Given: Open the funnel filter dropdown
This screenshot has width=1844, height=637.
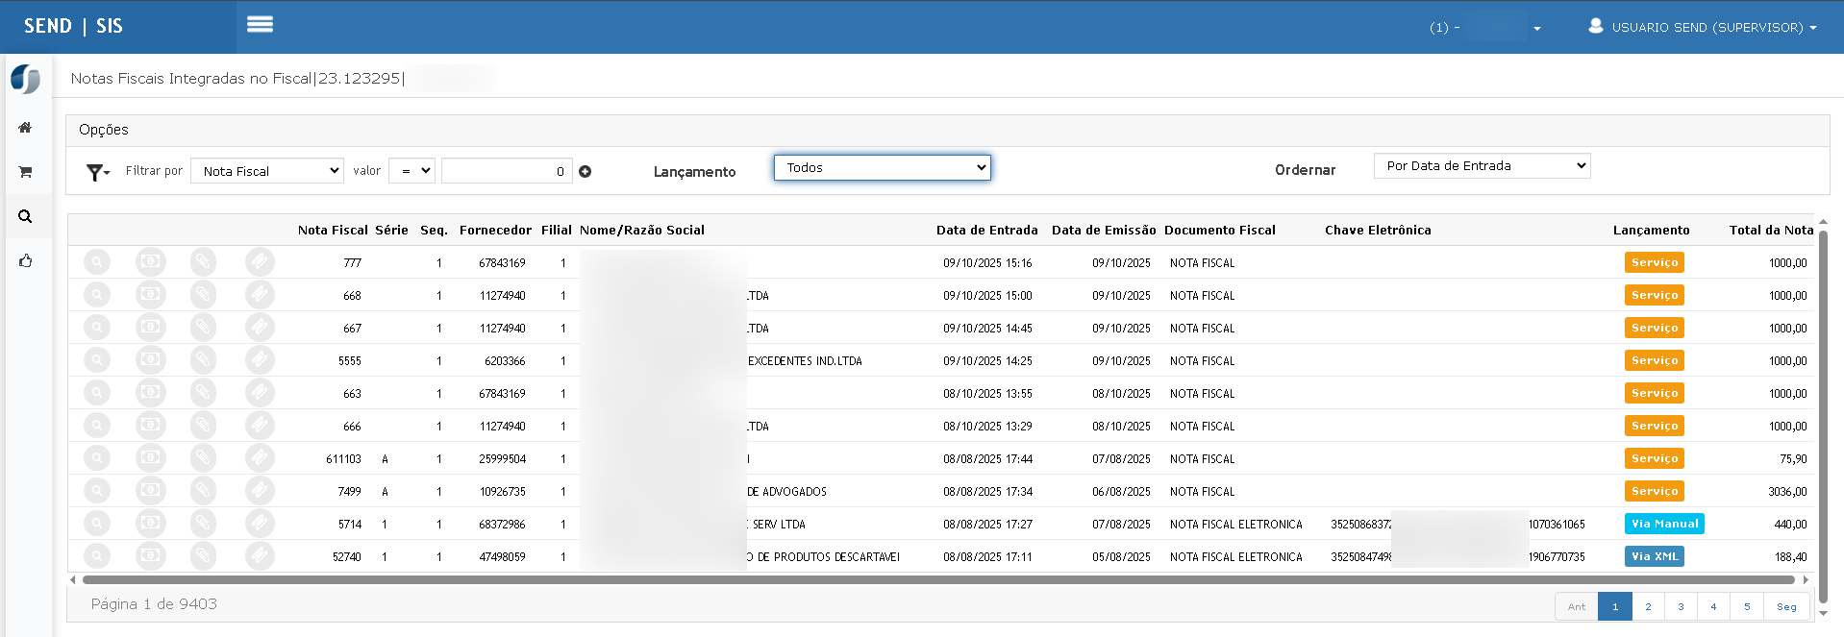Looking at the screenshot, I should [x=98, y=172].
